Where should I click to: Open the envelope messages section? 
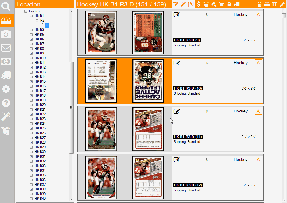coord(6,48)
